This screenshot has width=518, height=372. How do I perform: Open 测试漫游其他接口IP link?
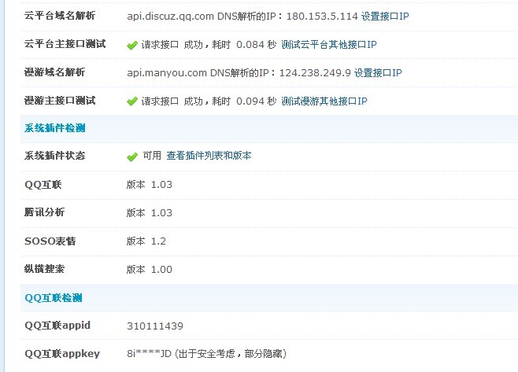click(x=324, y=101)
